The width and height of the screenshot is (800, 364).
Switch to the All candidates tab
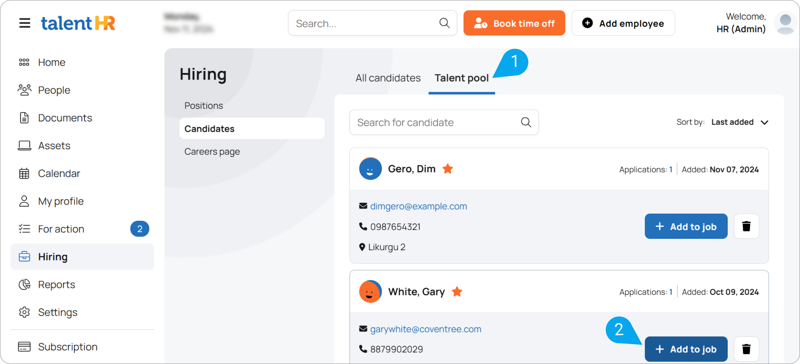pos(388,78)
